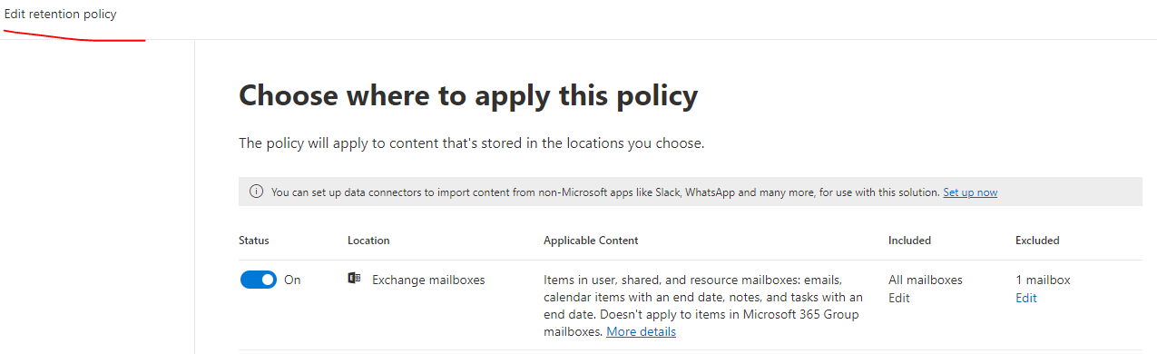Image resolution: width=1157 pixels, height=354 pixels.
Task: Select the Status column header
Action: tap(254, 241)
